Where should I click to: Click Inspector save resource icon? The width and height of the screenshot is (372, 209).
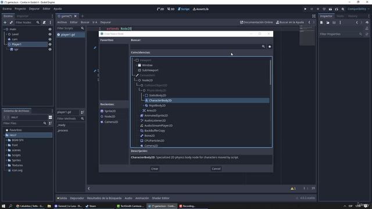[334, 23]
